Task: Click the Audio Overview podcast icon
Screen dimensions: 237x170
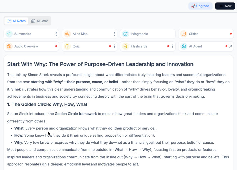Action: [9, 46]
